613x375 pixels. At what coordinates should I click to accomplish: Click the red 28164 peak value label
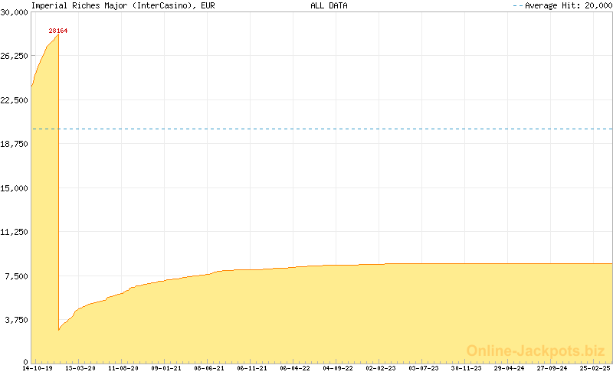point(57,31)
